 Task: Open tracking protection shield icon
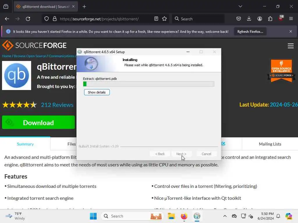(47, 19)
